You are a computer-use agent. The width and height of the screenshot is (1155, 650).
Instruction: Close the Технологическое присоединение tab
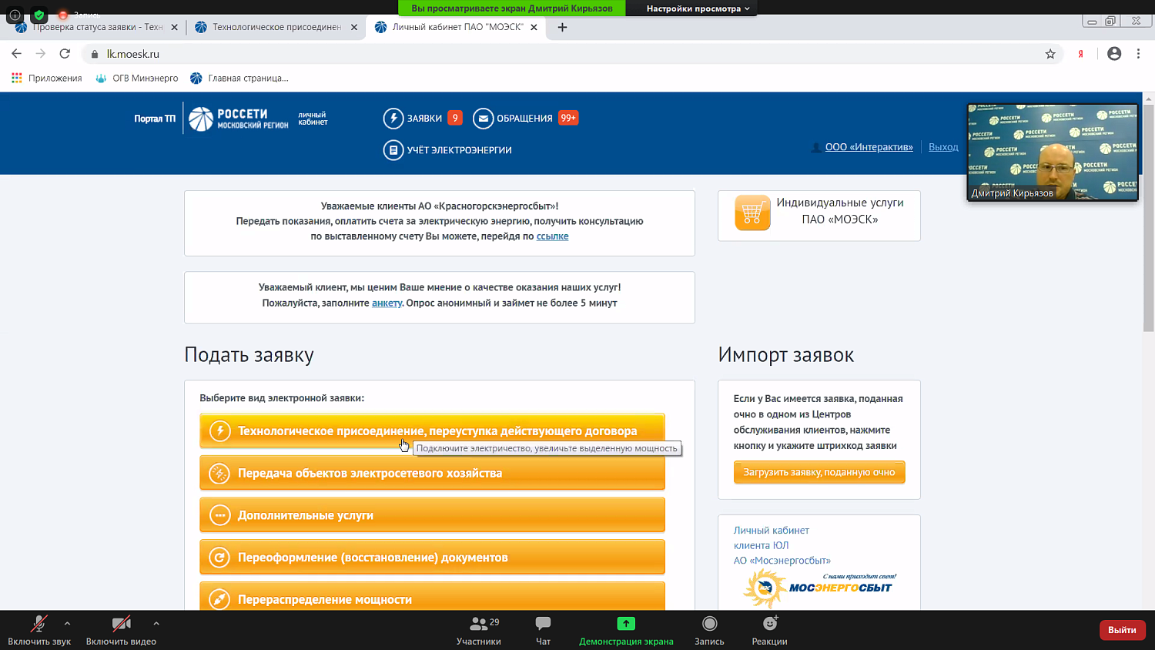354,27
